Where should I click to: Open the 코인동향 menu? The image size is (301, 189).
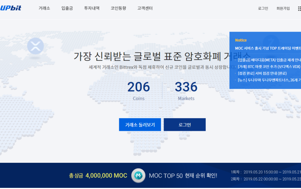point(118,8)
